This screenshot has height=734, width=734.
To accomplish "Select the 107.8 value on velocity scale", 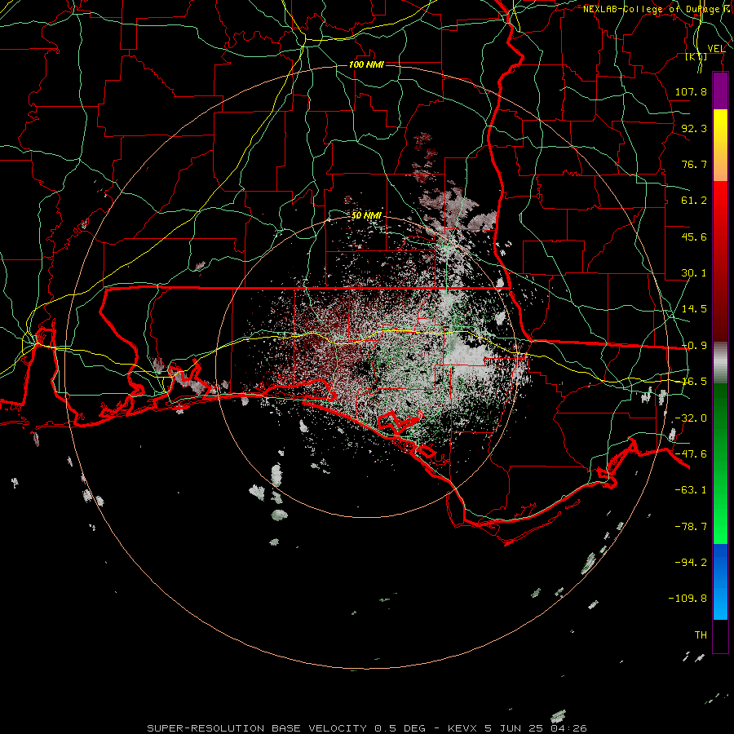I will (x=691, y=91).
